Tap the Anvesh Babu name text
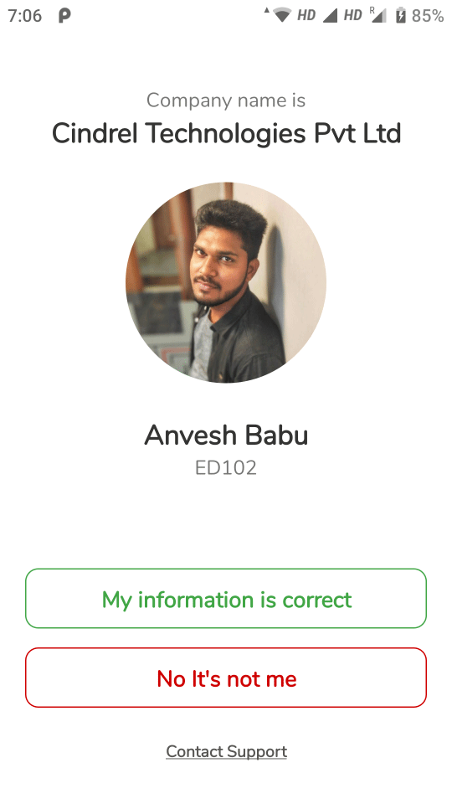This screenshot has height=804, width=452. pos(226,435)
